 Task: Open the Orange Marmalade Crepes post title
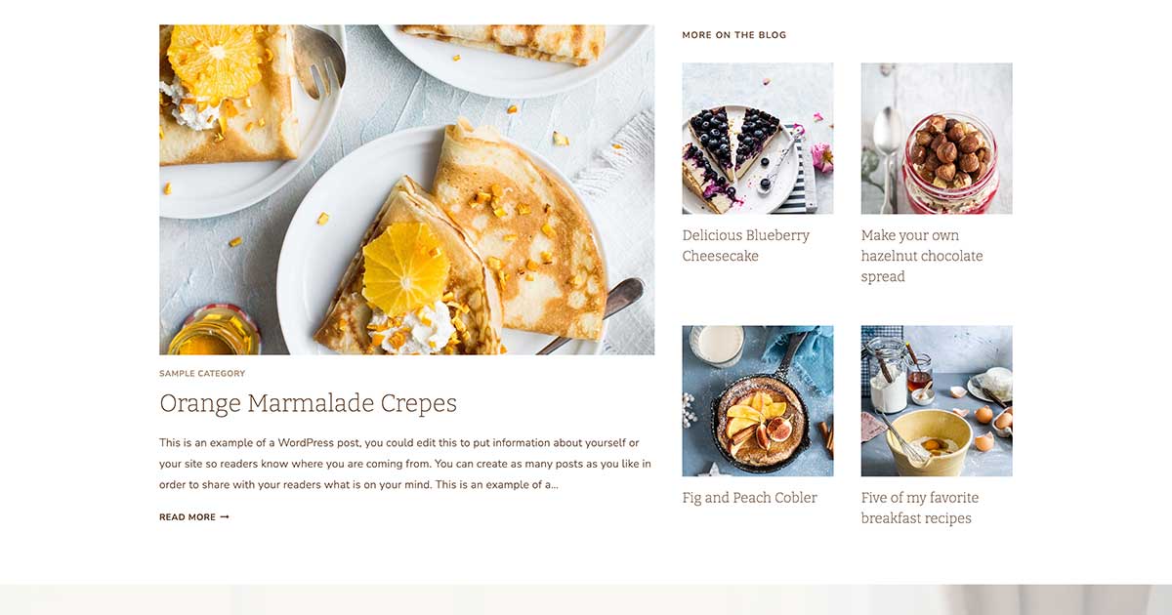308,403
